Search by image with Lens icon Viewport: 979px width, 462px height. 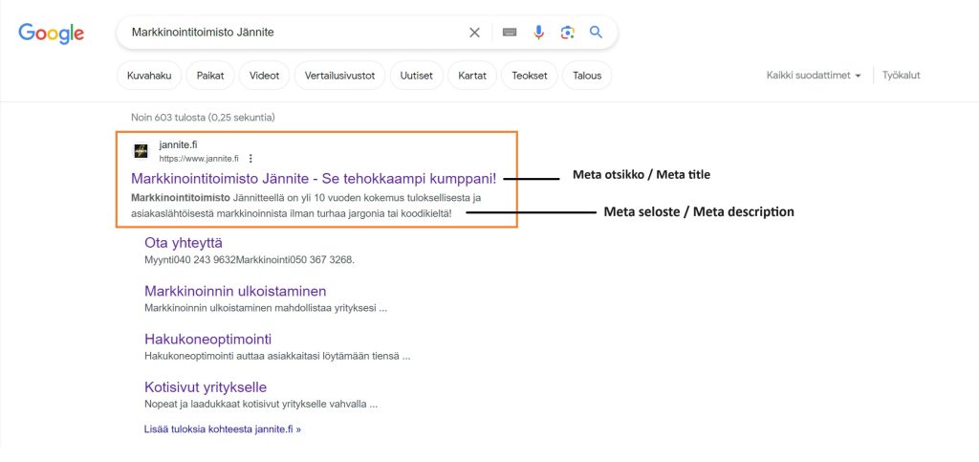pyautogui.click(x=568, y=33)
